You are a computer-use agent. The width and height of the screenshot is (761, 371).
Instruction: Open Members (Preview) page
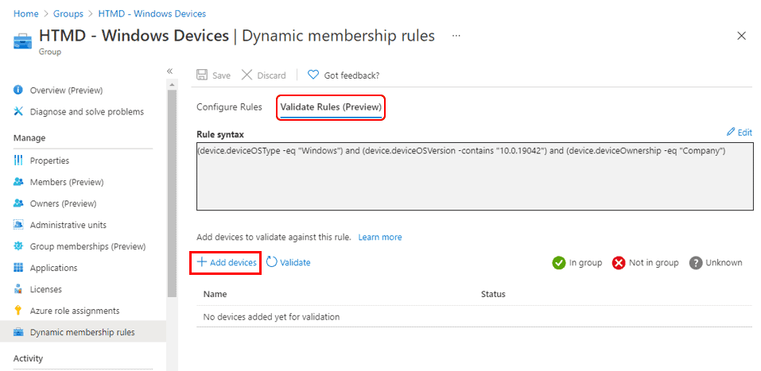click(67, 183)
